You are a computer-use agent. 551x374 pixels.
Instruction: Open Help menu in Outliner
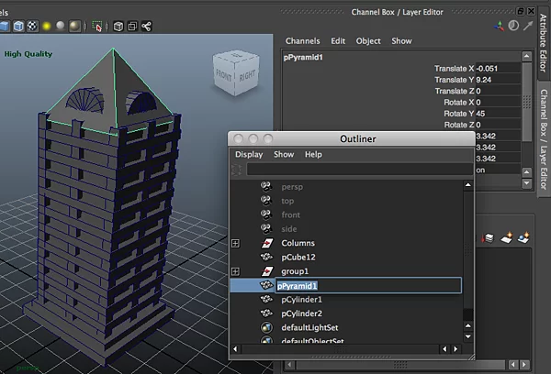313,154
